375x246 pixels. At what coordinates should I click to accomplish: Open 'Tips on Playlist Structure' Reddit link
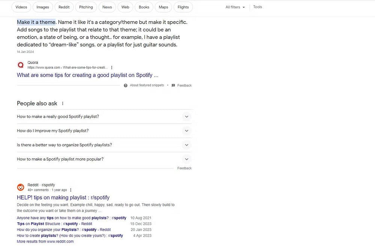tap(54, 224)
